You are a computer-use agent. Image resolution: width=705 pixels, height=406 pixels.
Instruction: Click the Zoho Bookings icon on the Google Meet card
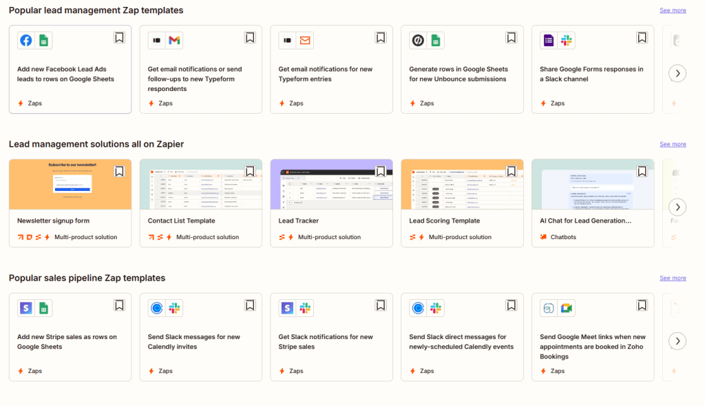pyautogui.click(x=549, y=308)
